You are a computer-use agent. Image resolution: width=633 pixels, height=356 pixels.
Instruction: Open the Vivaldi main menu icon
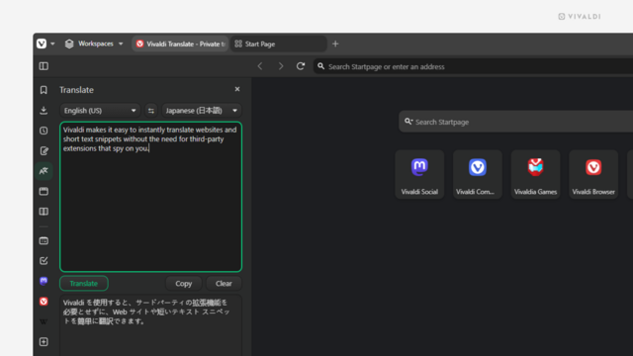tap(42, 44)
